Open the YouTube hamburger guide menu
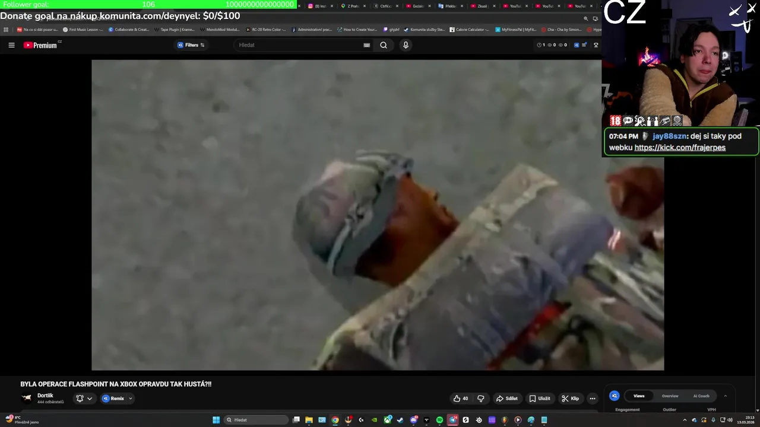Viewport: 760px width, 427px height. (11, 45)
